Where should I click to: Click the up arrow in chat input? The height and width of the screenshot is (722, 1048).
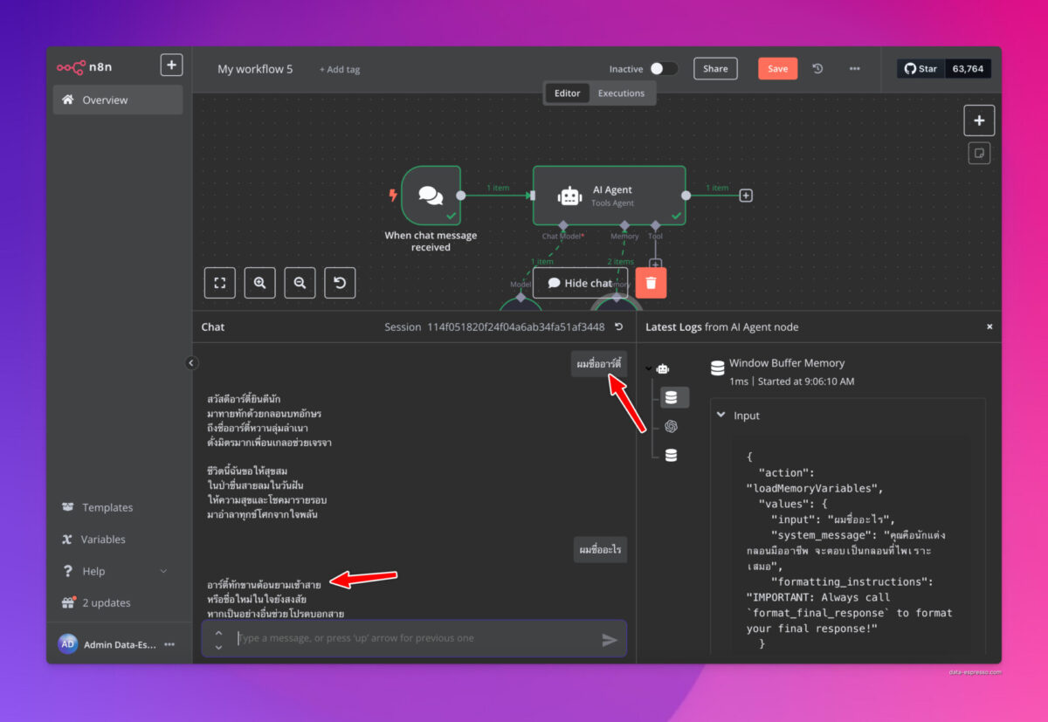coord(218,632)
